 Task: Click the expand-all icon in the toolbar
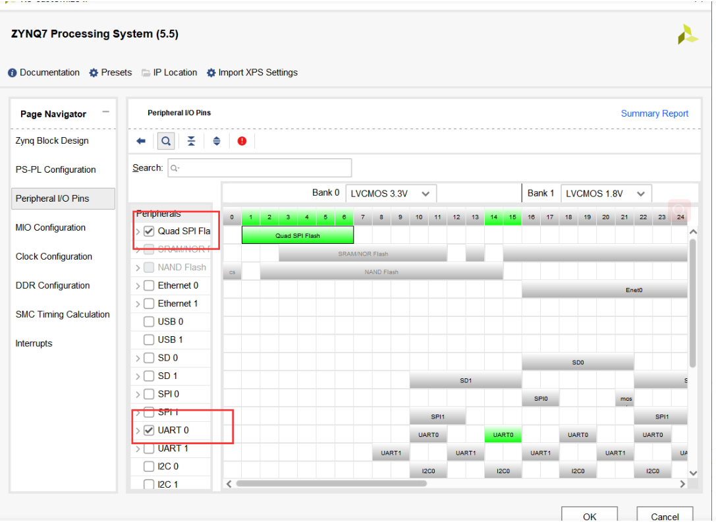(x=216, y=140)
